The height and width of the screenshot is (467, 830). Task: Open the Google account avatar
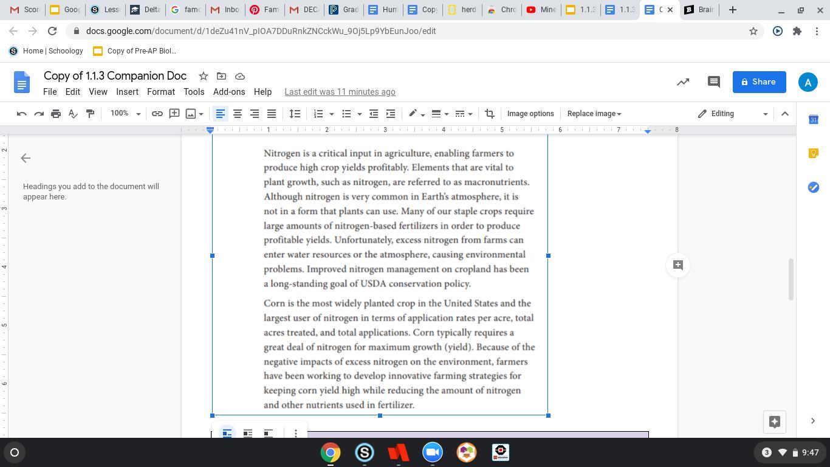coord(808,82)
